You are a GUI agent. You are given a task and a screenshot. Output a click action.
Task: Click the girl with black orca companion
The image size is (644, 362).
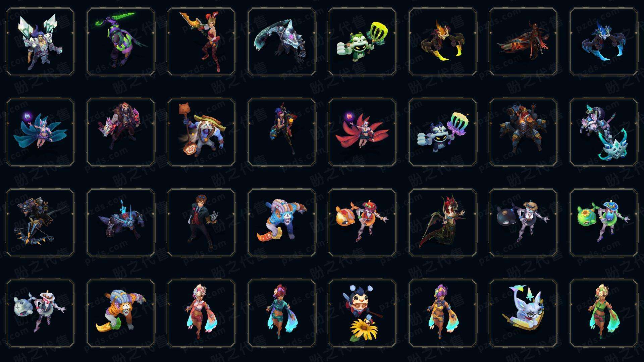point(523,223)
